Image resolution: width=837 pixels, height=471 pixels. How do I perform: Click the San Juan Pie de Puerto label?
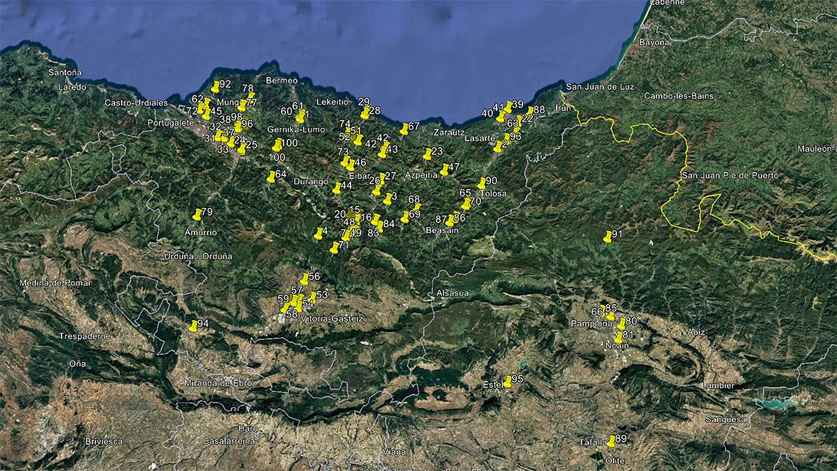(730, 176)
